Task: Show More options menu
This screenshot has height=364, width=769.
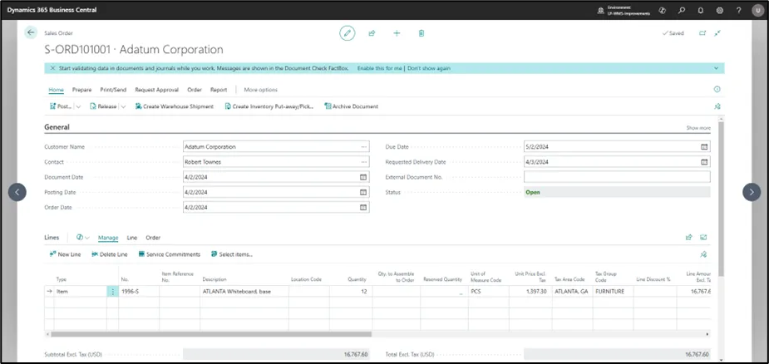Action: pos(261,90)
